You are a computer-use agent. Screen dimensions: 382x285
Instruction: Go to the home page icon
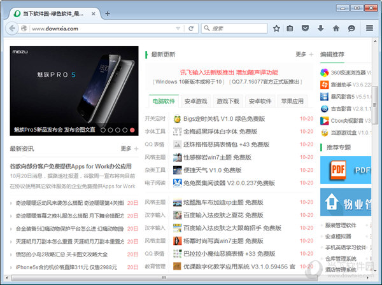[x=336, y=29]
